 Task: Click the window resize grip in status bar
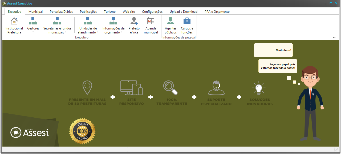coord(337,150)
